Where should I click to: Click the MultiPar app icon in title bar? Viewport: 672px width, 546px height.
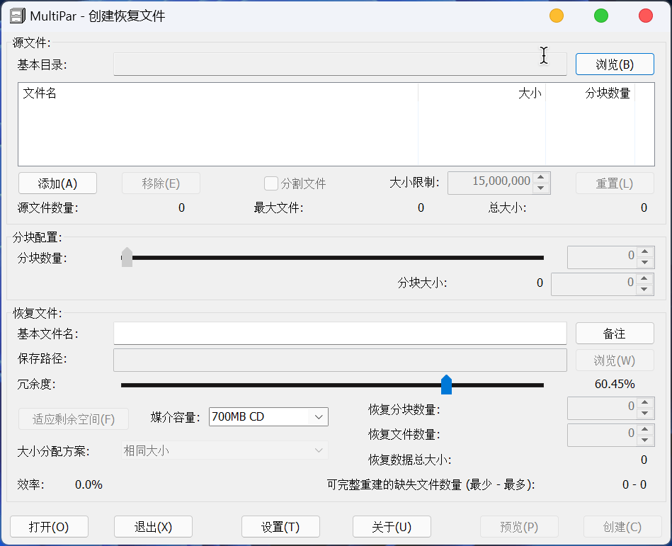pyautogui.click(x=18, y=16)
